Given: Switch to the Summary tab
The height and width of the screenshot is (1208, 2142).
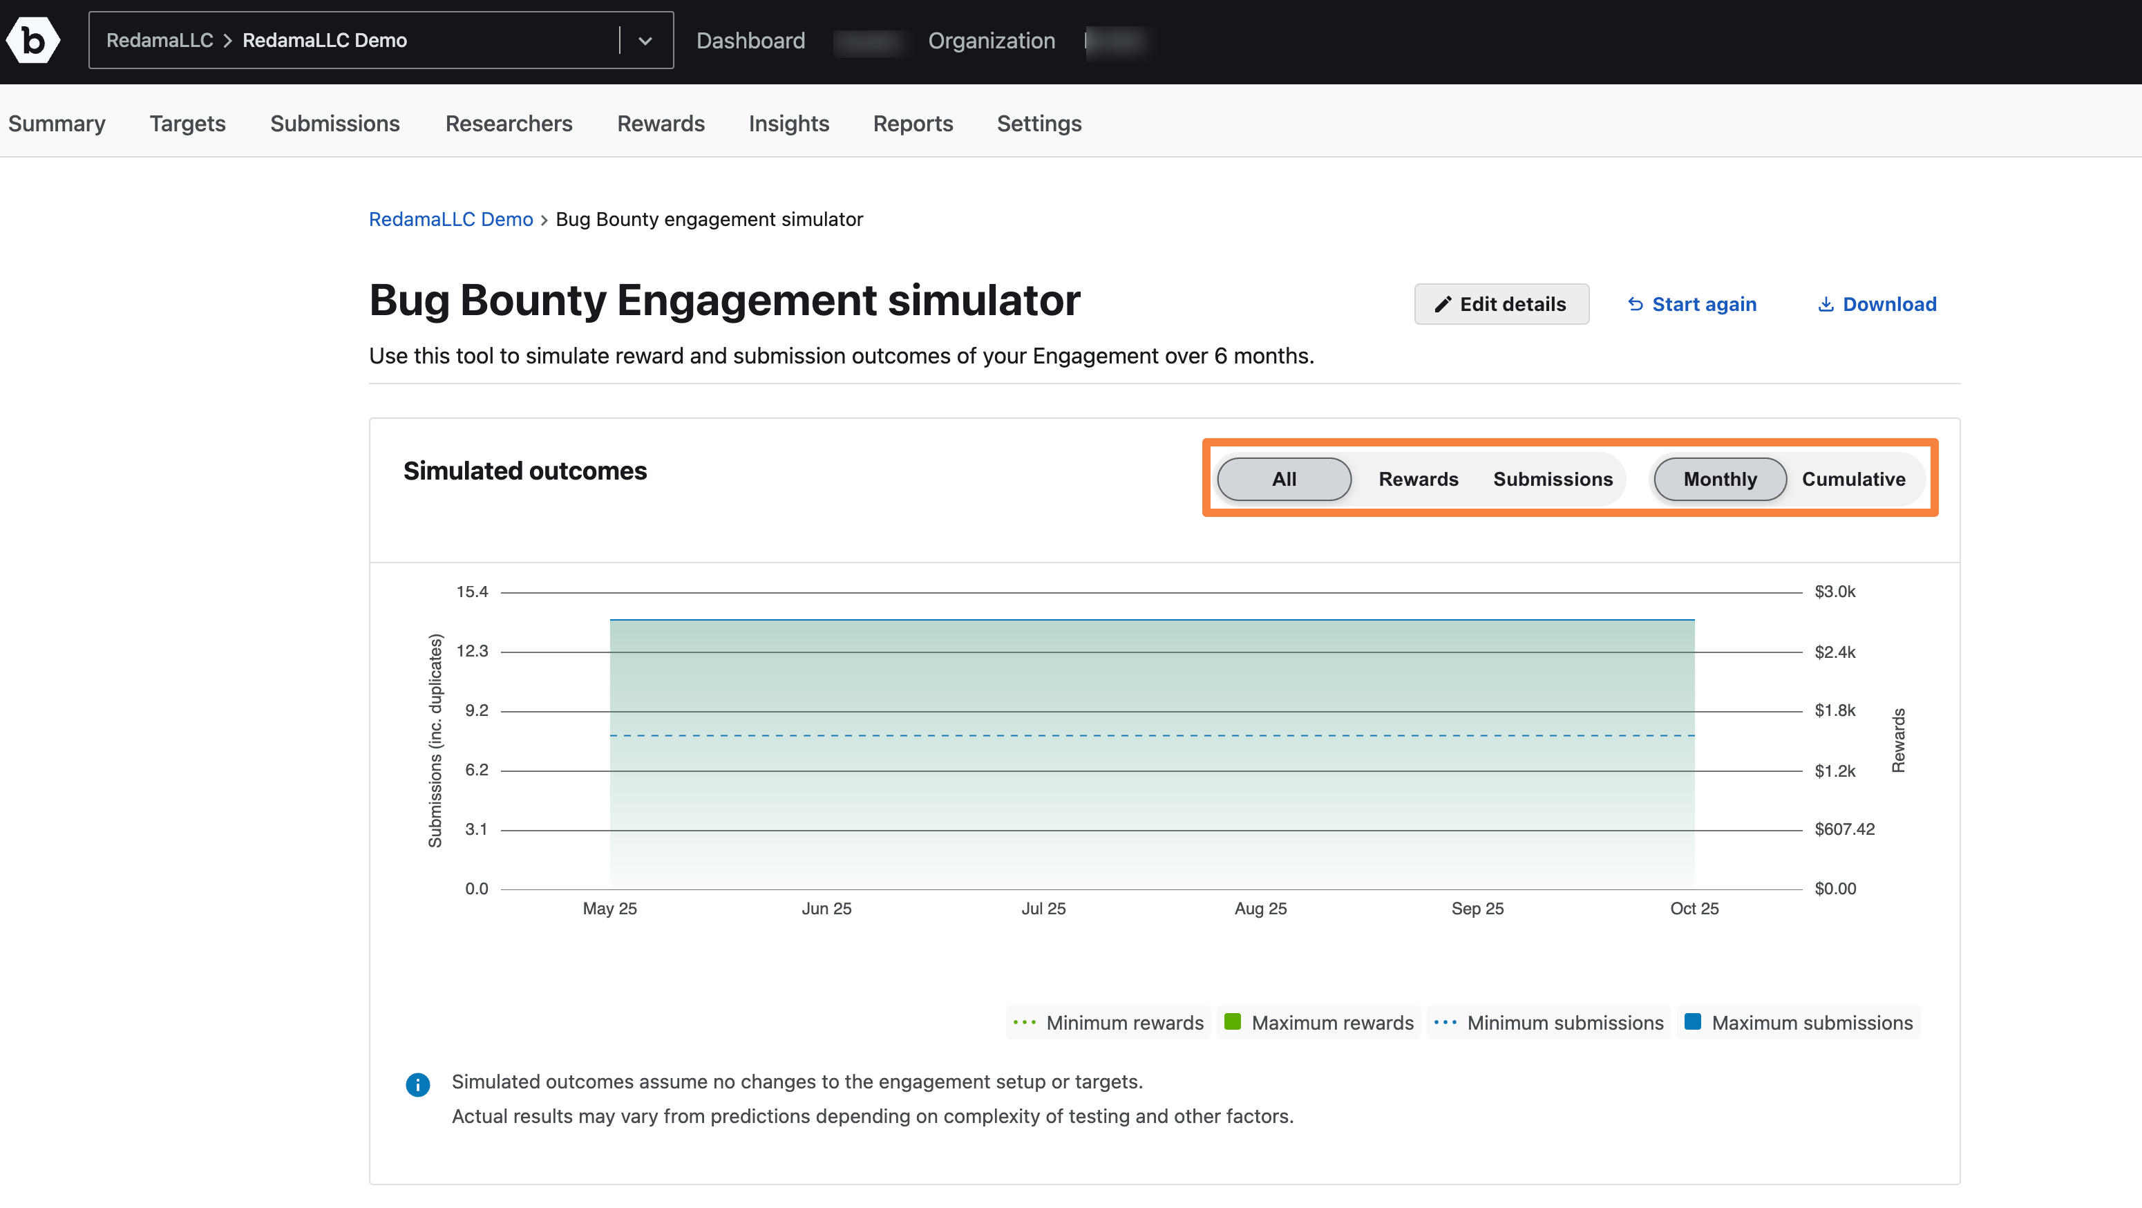Looking at the screenshot, I should (57, 123).
